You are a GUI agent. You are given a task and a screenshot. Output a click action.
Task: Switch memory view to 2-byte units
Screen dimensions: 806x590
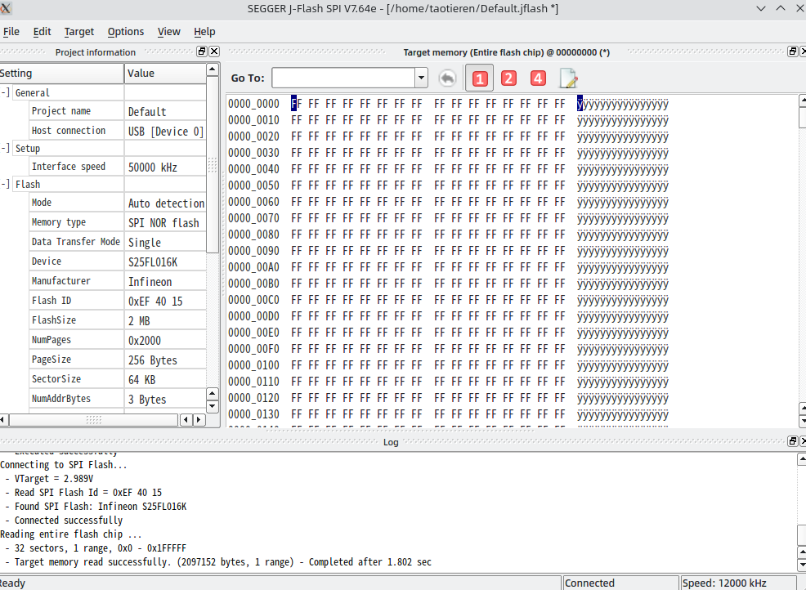pyautogui.click(x=508, y=78)
